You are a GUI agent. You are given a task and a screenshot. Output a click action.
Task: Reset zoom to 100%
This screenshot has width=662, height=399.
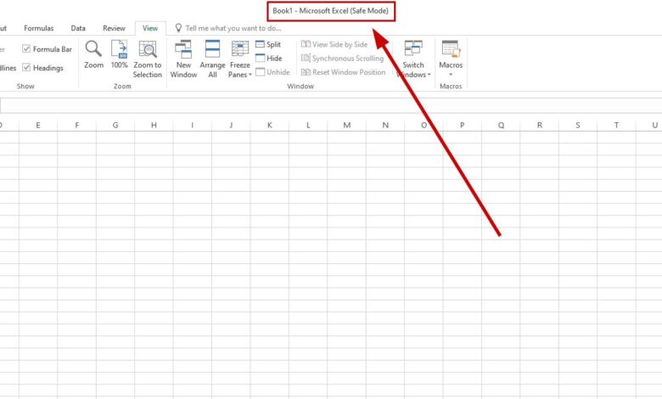pos(119,54)
